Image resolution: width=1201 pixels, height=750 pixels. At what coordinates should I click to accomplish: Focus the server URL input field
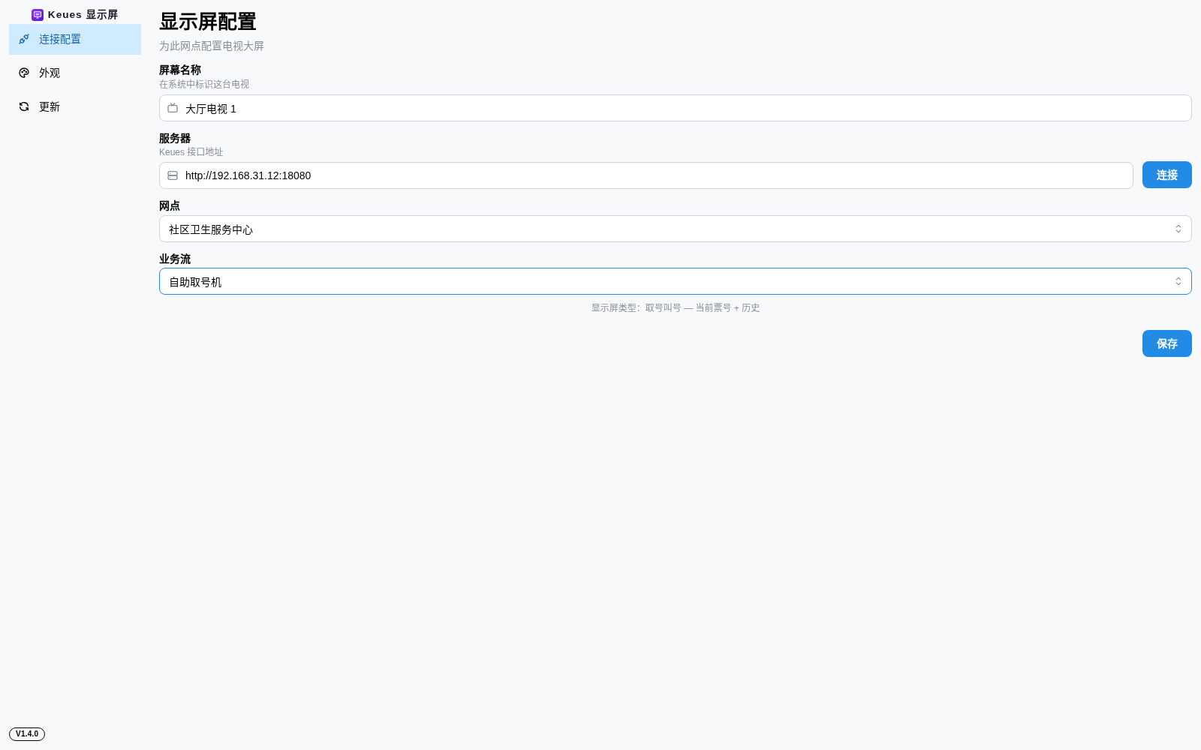pyautogui.click(x=646, y=175)
